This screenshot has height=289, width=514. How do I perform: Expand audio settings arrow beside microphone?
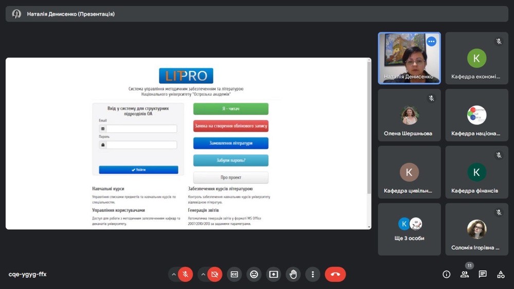pos(174,274)
